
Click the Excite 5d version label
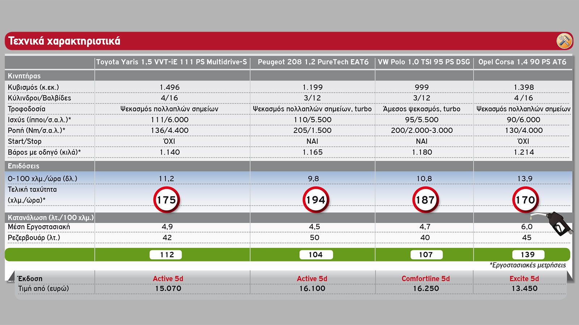[x=524, y=278]
